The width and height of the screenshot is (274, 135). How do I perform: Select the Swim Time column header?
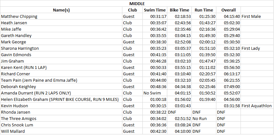tap(155, 10)
